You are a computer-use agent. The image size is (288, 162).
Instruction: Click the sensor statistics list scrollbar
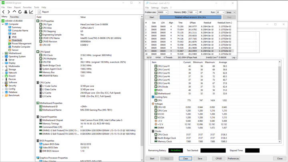[280, 102]
